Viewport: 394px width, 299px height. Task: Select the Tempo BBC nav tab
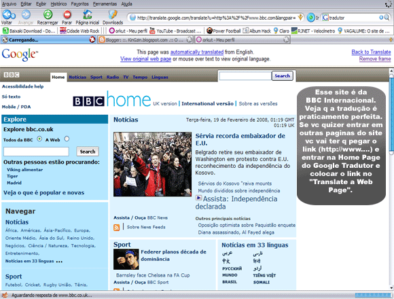[x=140, y=77]
